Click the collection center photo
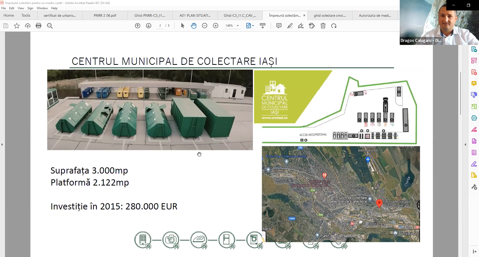This screenshot has width=479, height=257. (x=150, y=110)
